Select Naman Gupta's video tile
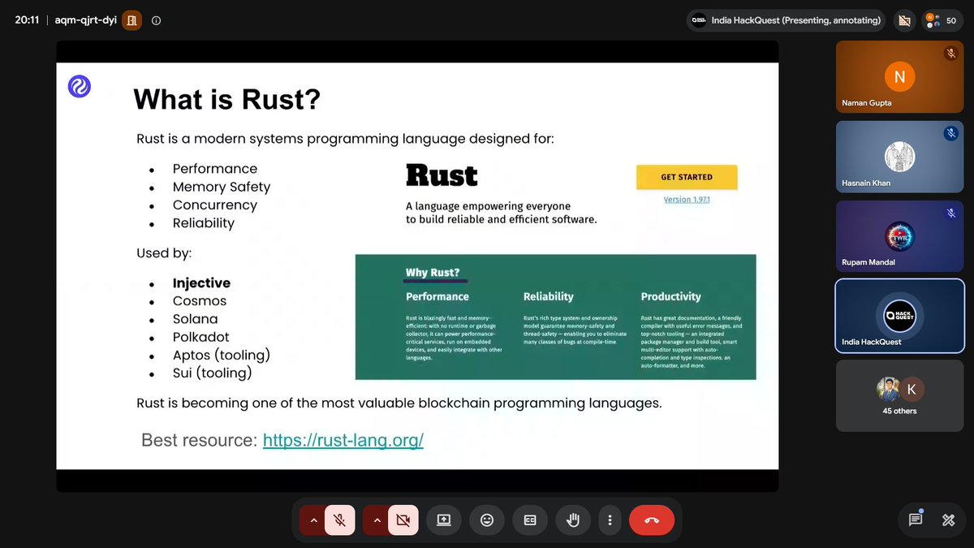 900,76
